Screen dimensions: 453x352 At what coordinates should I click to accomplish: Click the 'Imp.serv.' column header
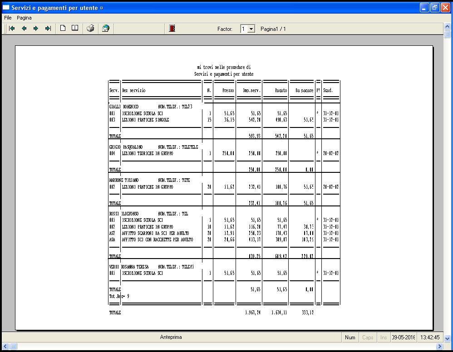251,90
